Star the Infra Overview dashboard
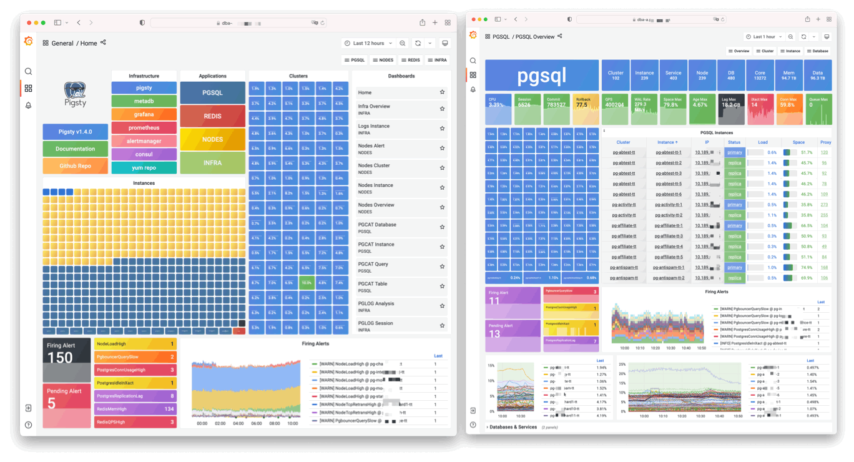 [442, 109]
